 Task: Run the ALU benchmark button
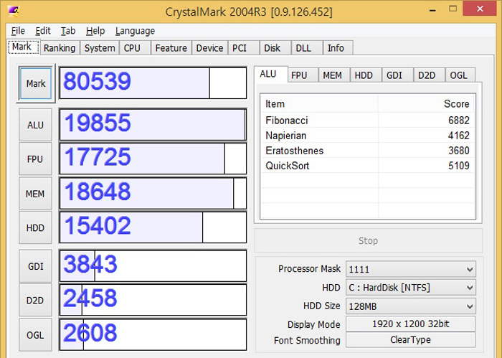35,125
